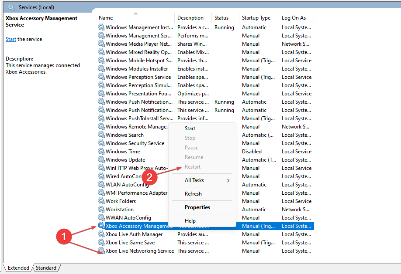
Task: Select the Windows Perception Simulation service name
Action: tap(138, 85)
